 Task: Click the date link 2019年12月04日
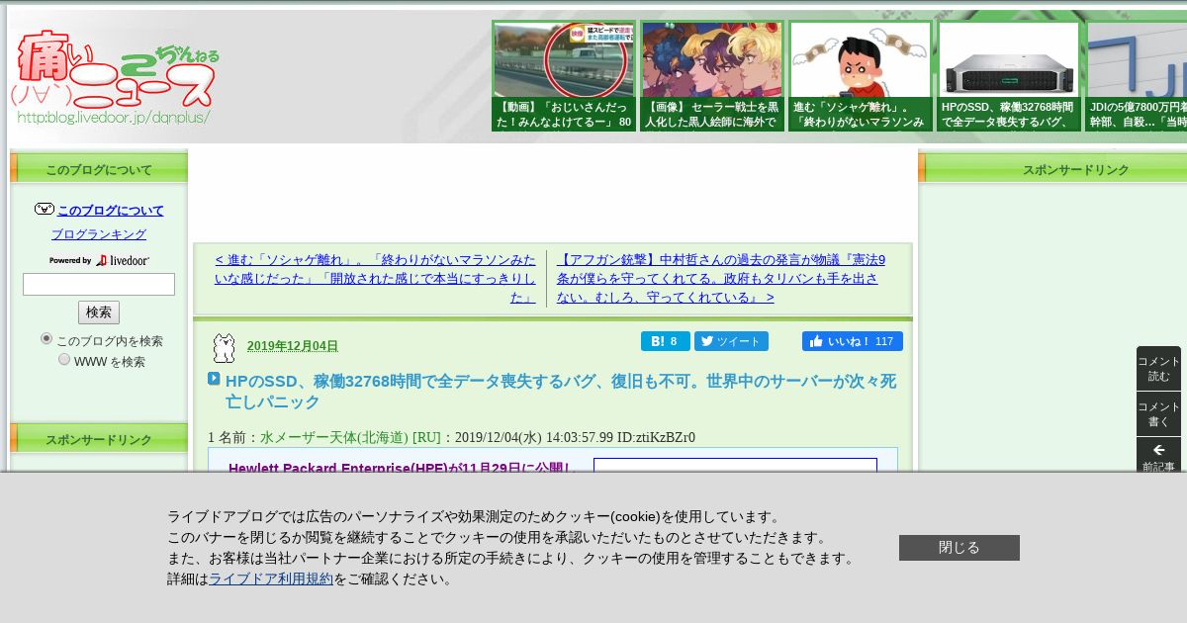[x=293, y=346]
